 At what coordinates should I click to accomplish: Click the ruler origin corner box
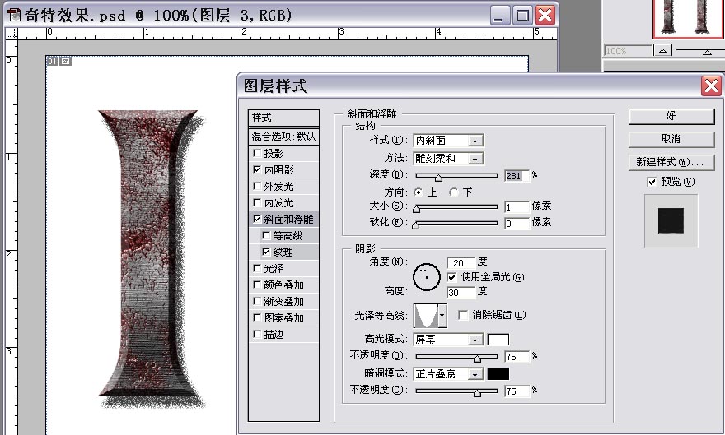(x=11, y=33)
